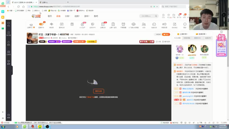Click username yaocheng0215 in chat
The image size is (229, 129).
(188, 96)
